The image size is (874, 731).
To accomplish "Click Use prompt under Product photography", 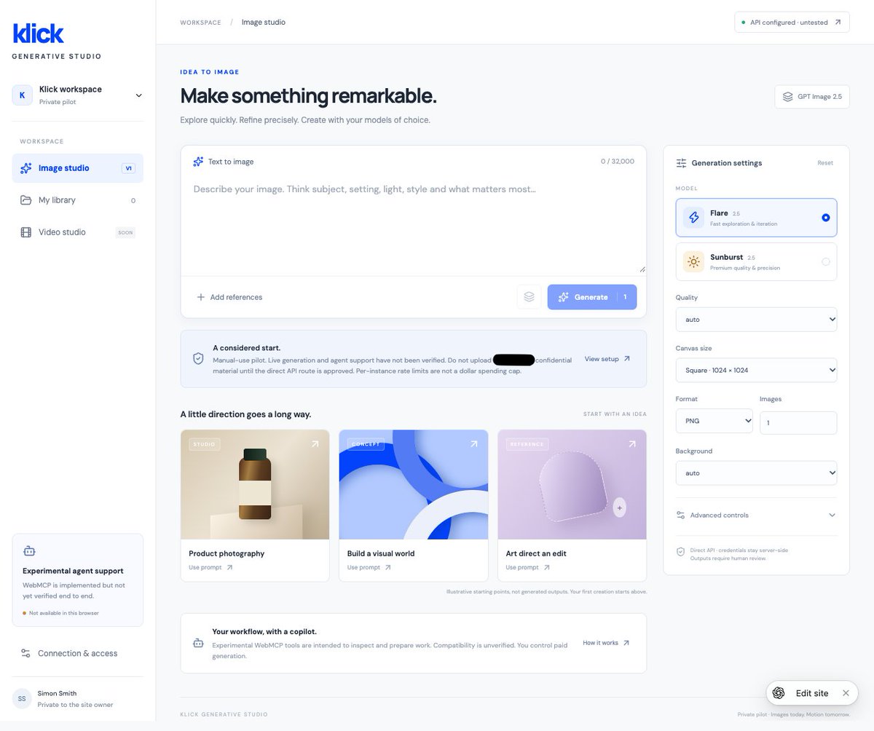I will (210, 567).
